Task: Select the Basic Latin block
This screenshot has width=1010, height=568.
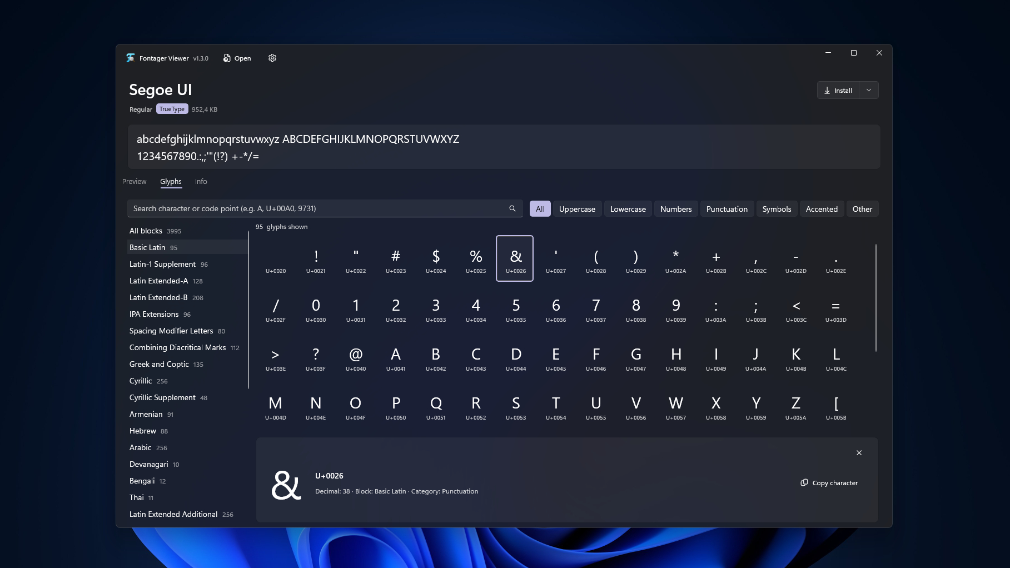Action: [187, 247]
